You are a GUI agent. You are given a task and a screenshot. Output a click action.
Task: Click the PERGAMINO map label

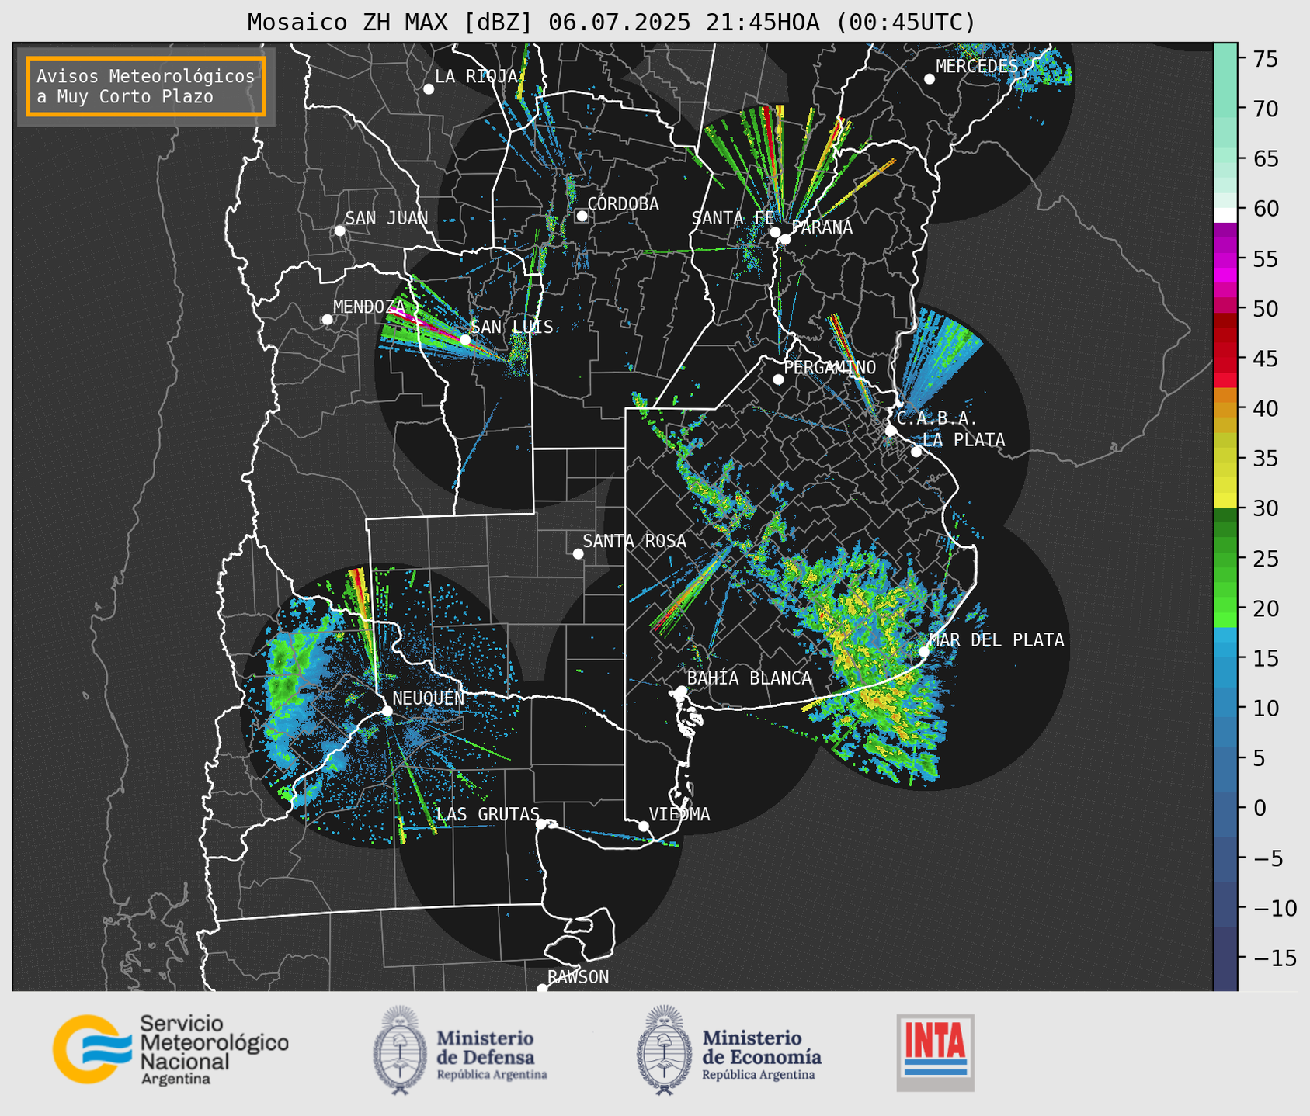tap(829, 367)
